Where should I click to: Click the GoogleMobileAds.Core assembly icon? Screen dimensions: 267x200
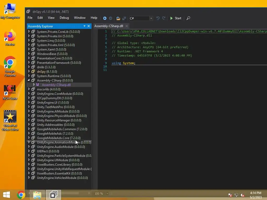(x=33, y=138)
